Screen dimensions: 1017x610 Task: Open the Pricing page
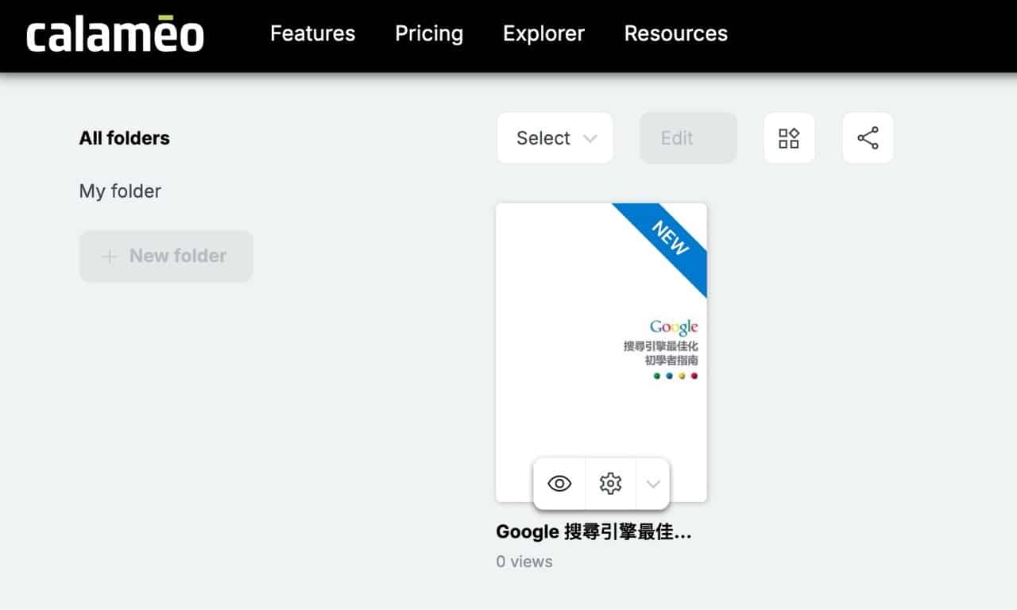pos(429,33)
